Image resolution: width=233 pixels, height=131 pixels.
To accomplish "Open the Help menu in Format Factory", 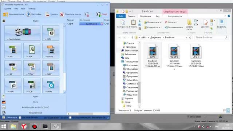I will pyautogui.click(x=32, y=9).
